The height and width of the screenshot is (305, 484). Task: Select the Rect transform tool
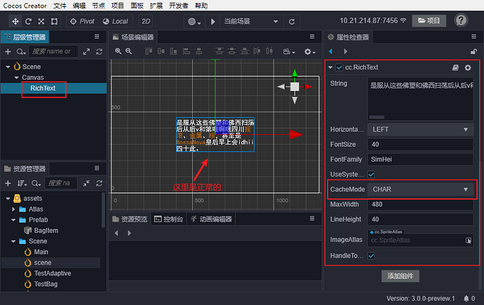(54, 21)
